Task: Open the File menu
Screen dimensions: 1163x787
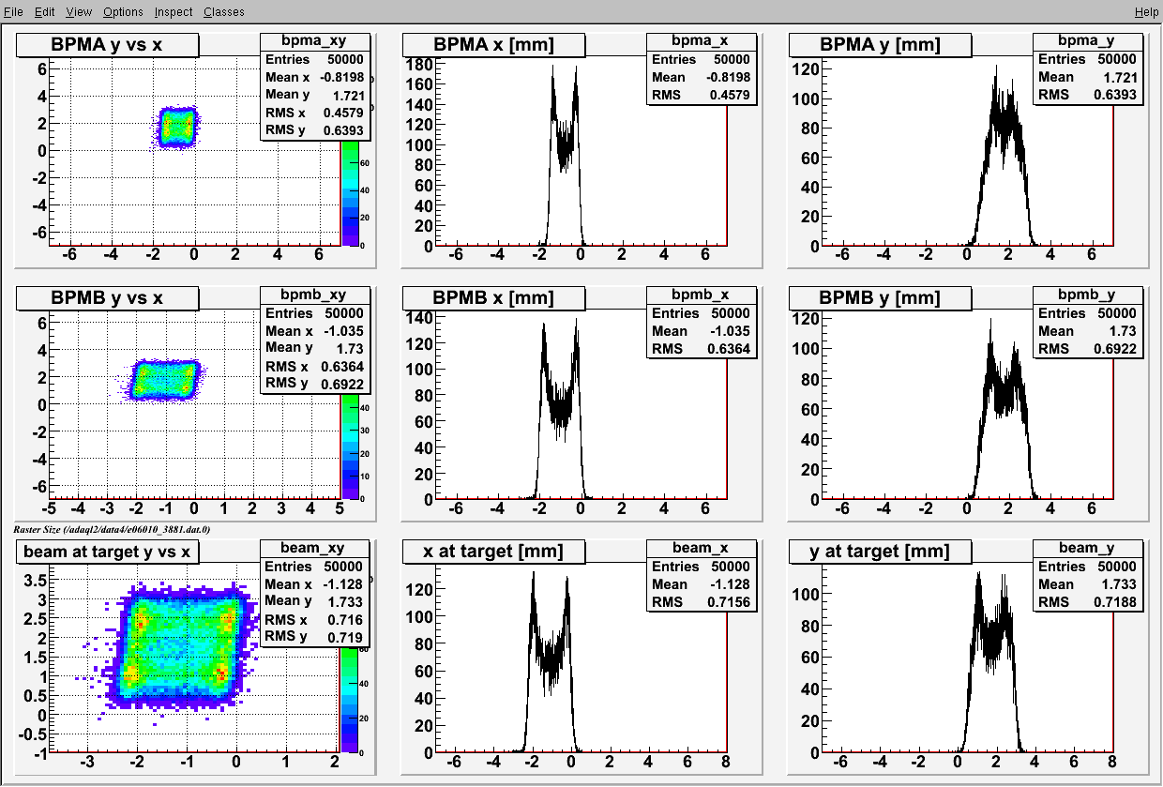Action: [x=13, y=11]
